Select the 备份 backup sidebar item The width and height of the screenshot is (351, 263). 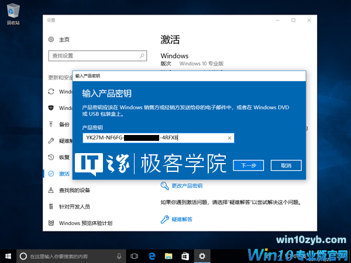point(64,124)
